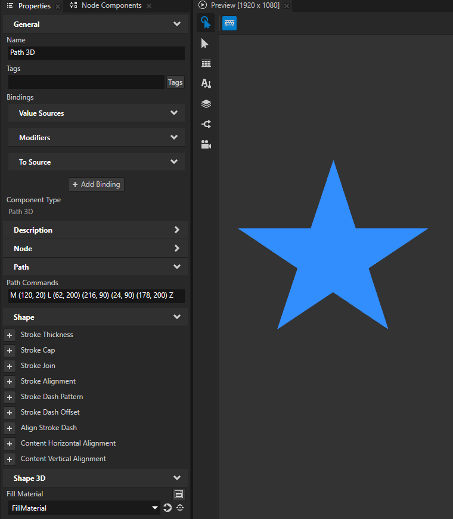Viewport: 453px width, 519px height.
Task: Open the FillMaterial dropdown list
Action: click(x=155, y=508)
